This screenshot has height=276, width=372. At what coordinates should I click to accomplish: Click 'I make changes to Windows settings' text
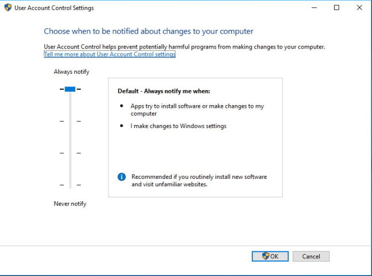tap(179, 126)
